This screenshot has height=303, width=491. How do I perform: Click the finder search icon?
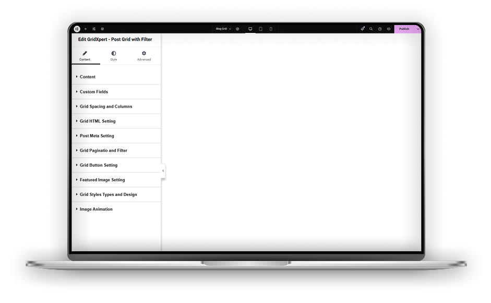coord(371,29)
